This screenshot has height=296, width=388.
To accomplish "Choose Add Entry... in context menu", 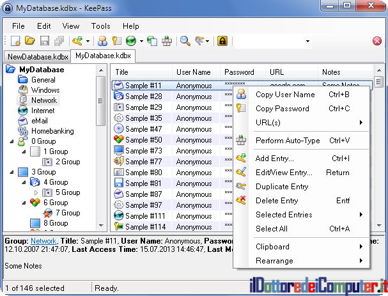I will (x=302, y=159).
